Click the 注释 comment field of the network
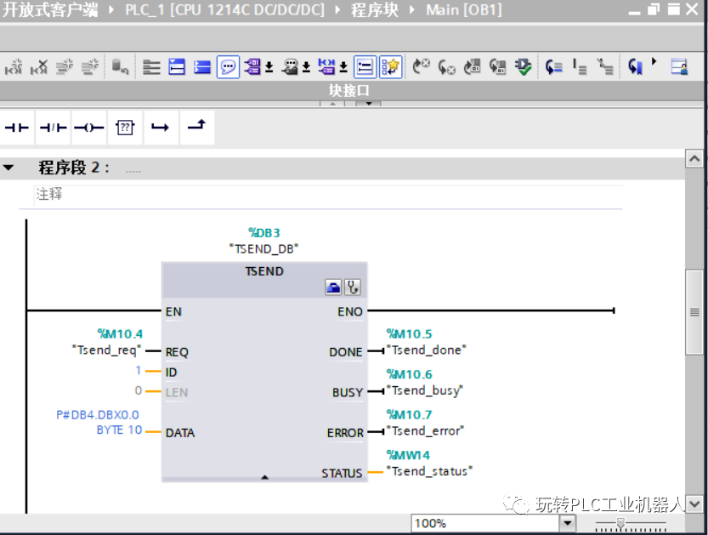 coord(51,194)
